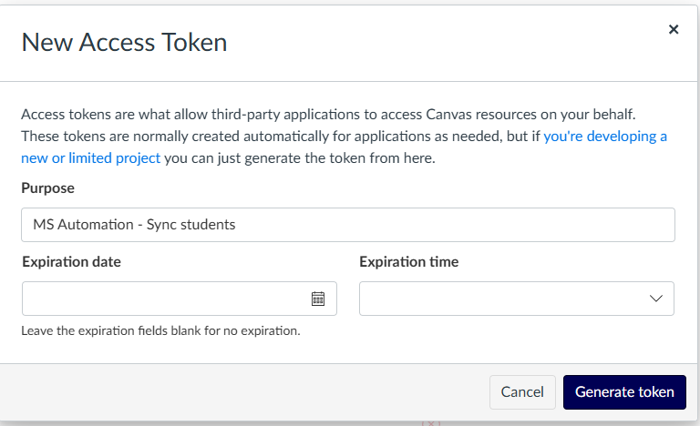The image size is (700, 426).
Task: Follow the "new or limited project" link
Action: click(90, 157)
